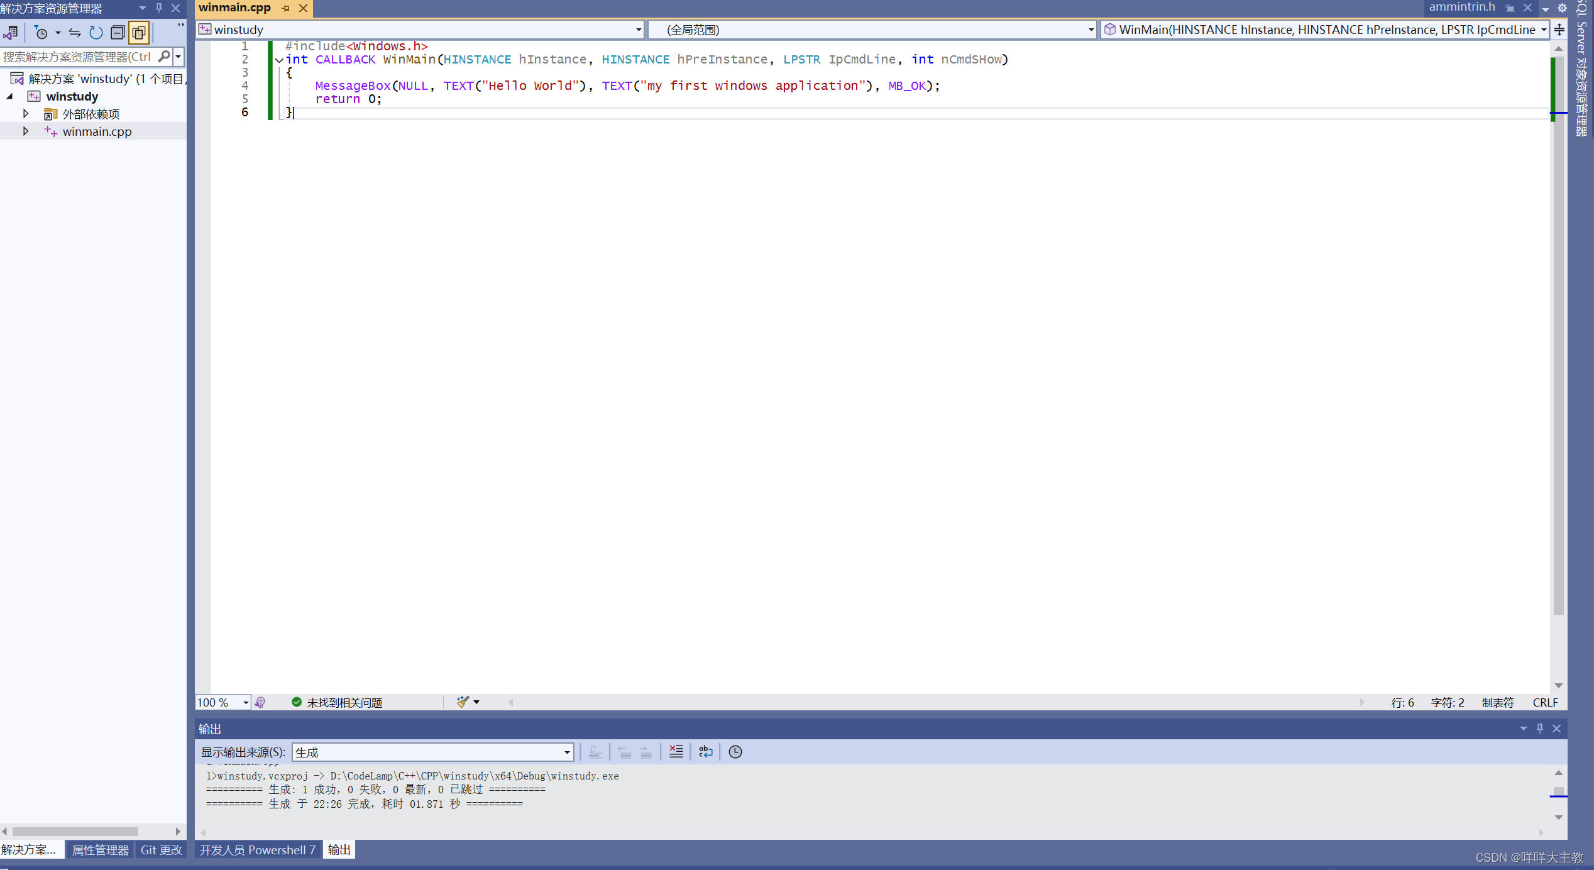
Task: Open the 100 % zoom level dropdown
Action: pos(246,703)
